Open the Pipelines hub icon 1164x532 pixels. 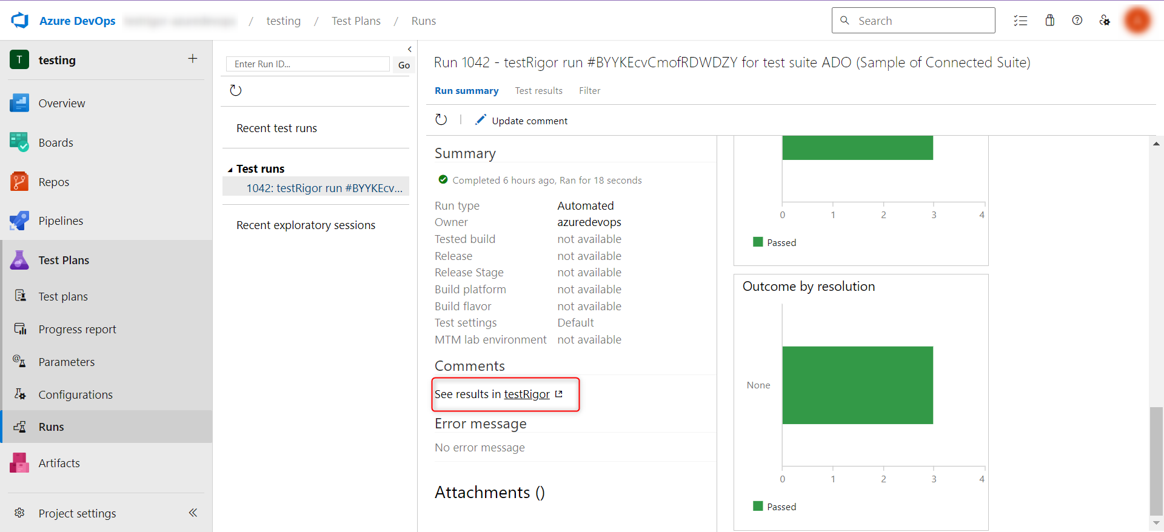[x=19, y=221]
